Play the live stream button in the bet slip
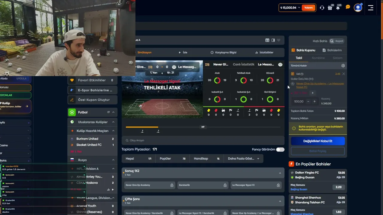 coord(313,93)
